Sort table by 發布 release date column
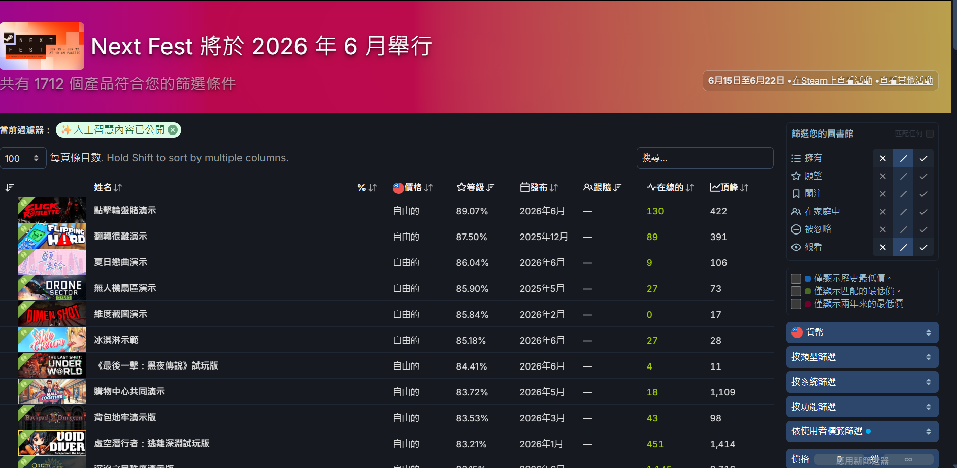The image size is (957, 468). click(x=539, y=187)
